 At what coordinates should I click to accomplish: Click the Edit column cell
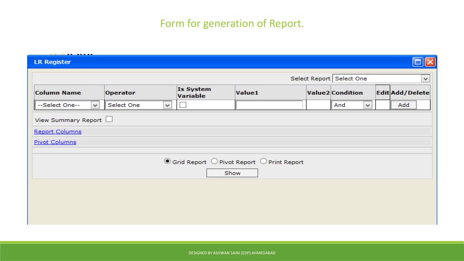click(x=382, y=105)
